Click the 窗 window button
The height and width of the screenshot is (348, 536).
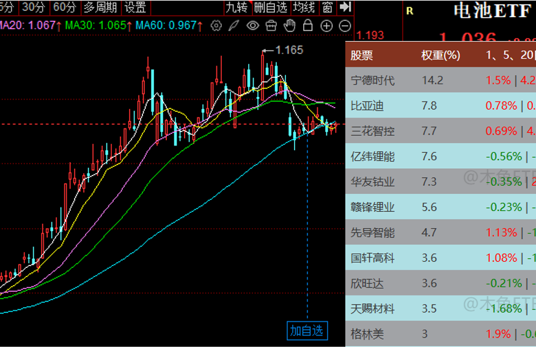pyautogui.click(x=328, y=7)
